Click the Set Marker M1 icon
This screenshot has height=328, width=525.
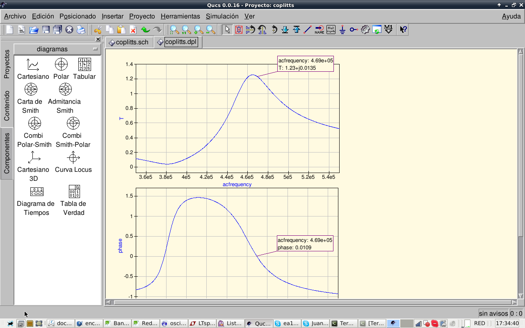(388, 30)
